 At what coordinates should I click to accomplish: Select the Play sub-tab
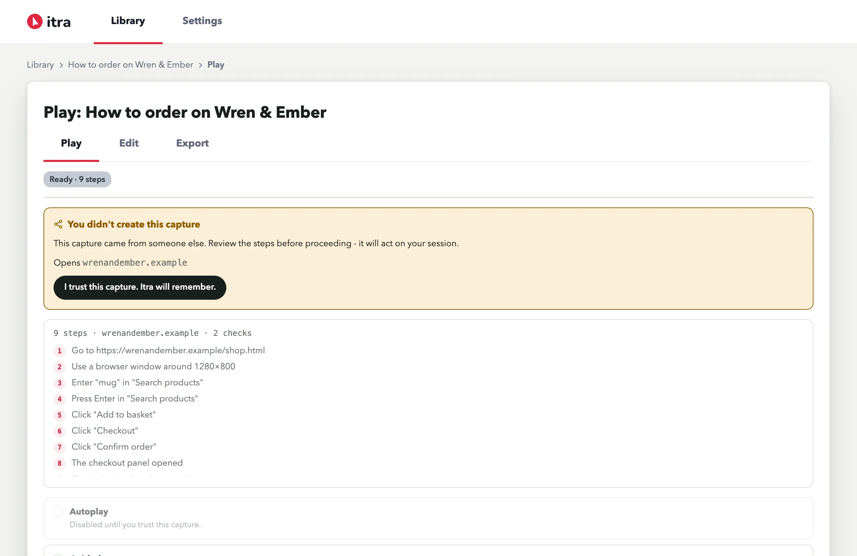(71, 143)
